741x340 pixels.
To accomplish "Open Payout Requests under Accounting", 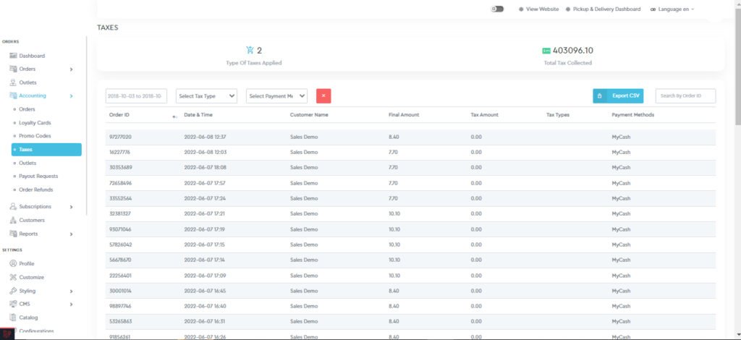I will (38, 176).
